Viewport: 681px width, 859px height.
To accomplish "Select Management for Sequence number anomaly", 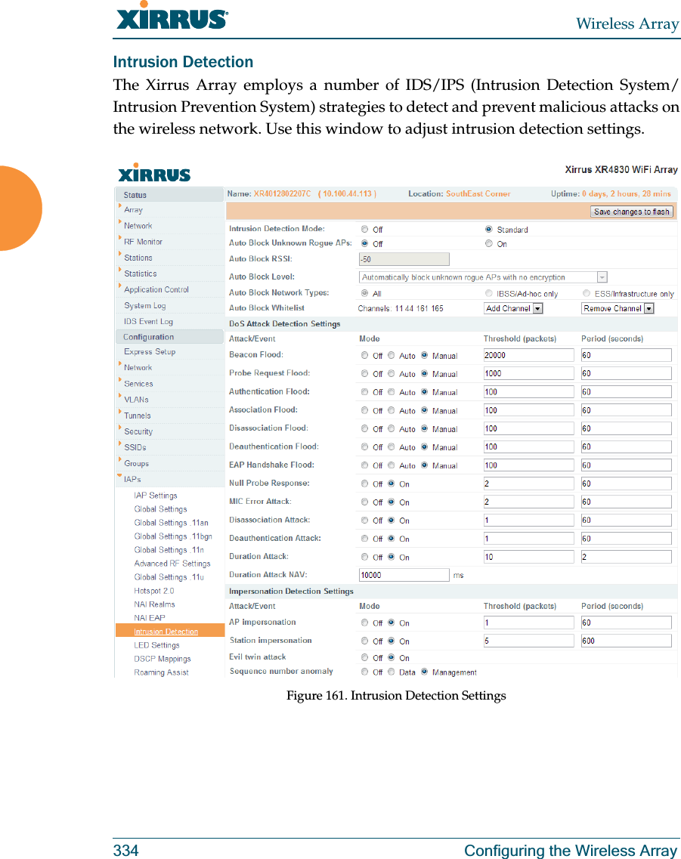I will 424,672.
